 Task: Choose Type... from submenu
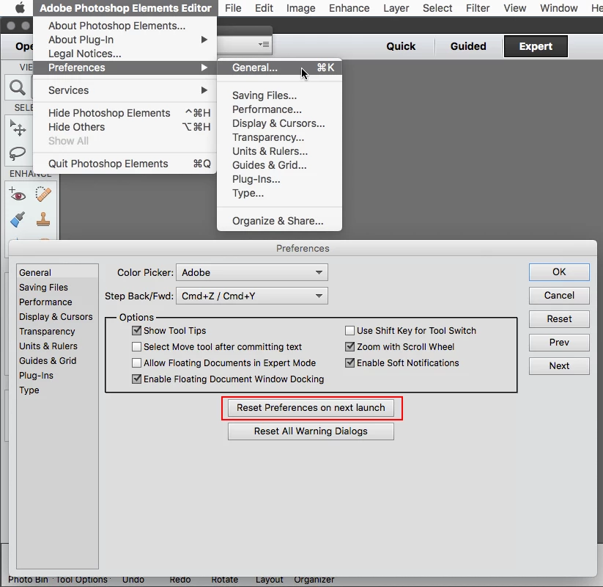tap(279, 193)
